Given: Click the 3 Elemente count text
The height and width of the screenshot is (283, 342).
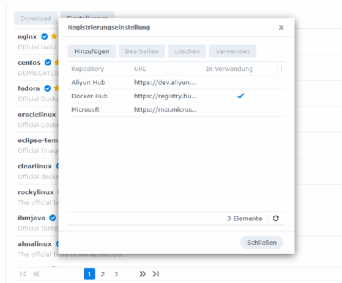Looking at the screenshot, I should [x=244, y=218].
